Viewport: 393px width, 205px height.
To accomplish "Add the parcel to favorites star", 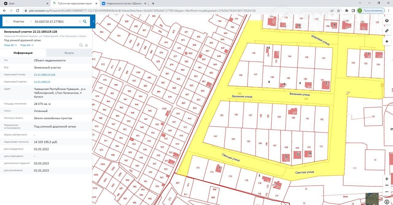I will [87, 45].
